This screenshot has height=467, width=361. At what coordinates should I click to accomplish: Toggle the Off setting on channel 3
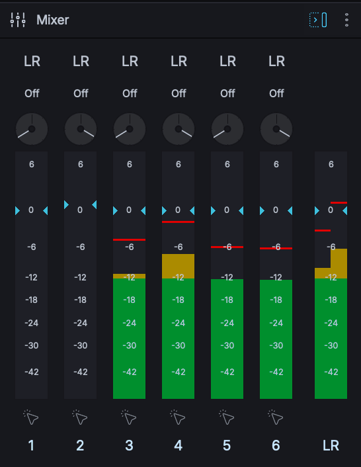pos(130,93)
